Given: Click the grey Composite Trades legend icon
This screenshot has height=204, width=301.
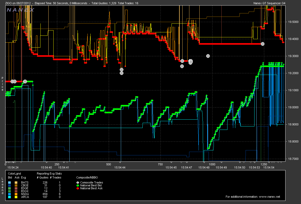Looking at the screenshot, I should pos(78,182).
